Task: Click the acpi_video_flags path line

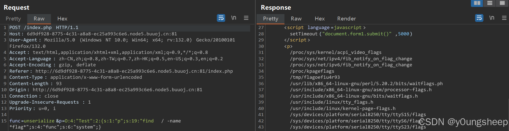Action: tap(336, 53)
